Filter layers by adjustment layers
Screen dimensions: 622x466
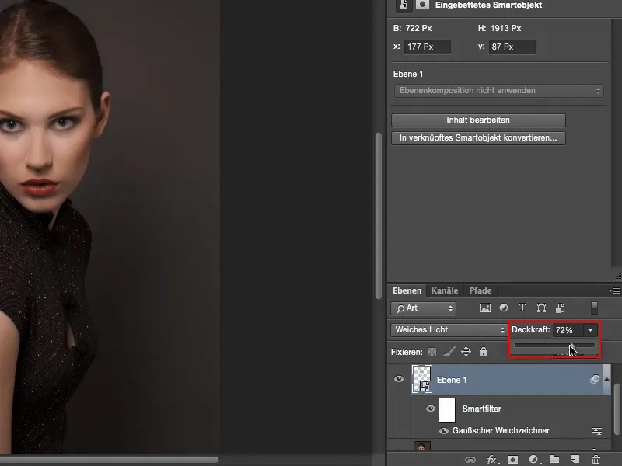point(504,308)
